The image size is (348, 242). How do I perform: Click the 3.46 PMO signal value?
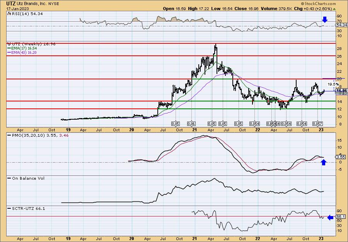64,135
